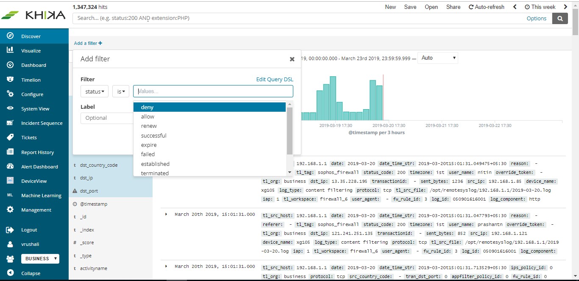Select 'terminated' value option

pos(209,173)
